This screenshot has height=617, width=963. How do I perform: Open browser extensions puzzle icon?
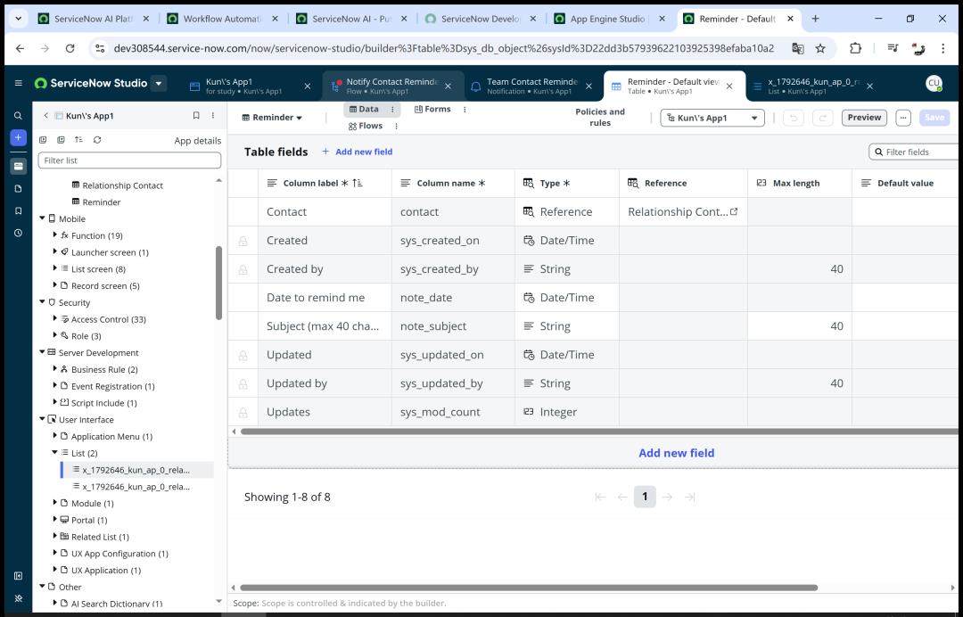(855, 48)
